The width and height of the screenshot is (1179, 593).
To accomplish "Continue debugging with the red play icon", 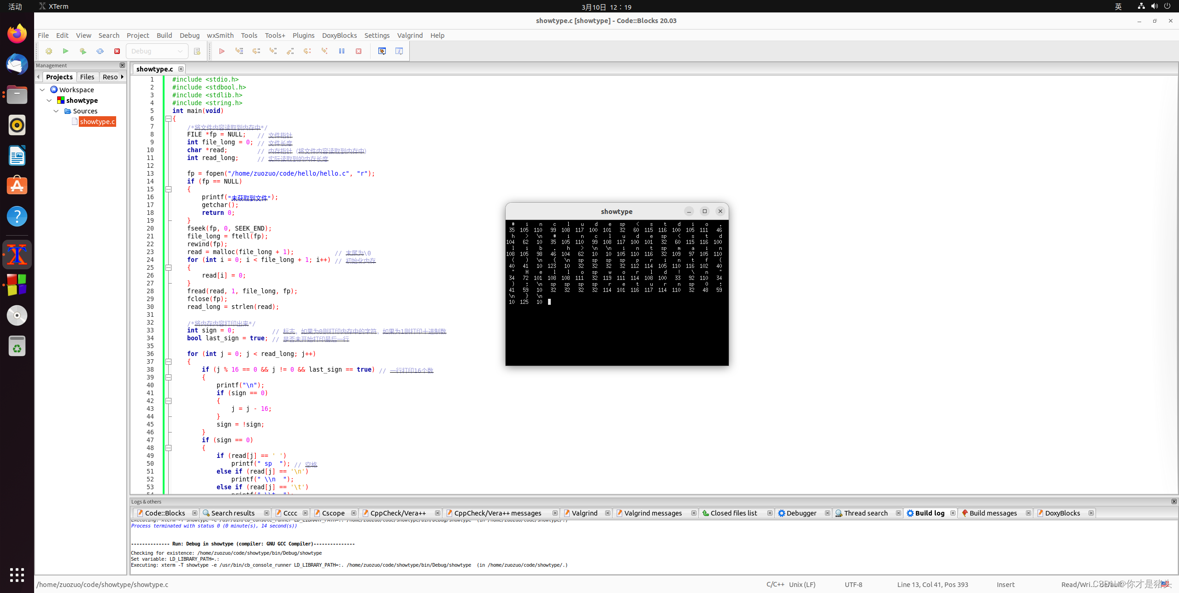I will [222, 51].
